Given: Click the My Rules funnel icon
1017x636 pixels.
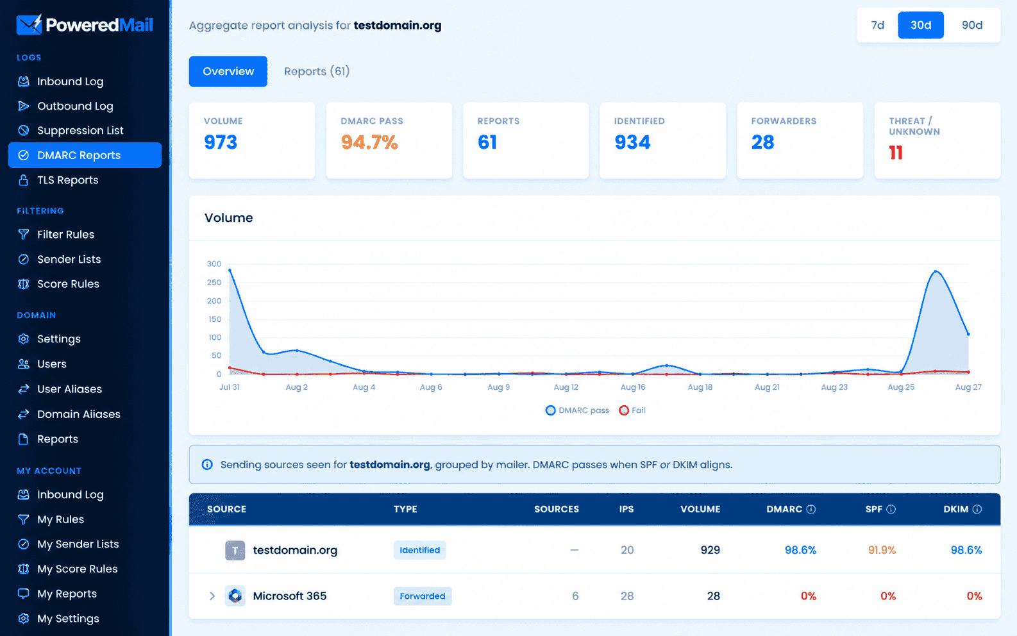Looking at the screenshot, I should coord(24,519).
